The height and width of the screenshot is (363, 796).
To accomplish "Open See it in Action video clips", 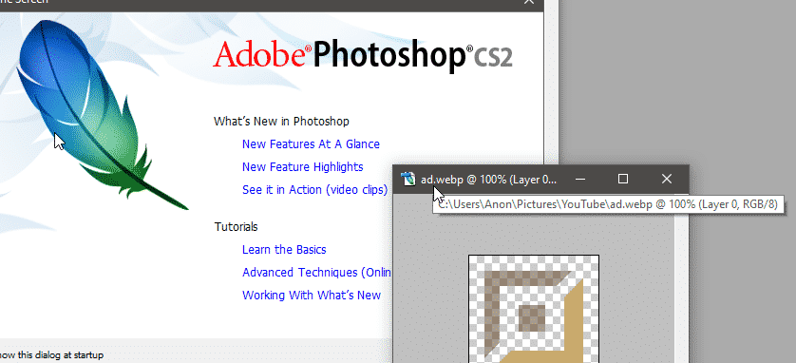I will (314, 190).
